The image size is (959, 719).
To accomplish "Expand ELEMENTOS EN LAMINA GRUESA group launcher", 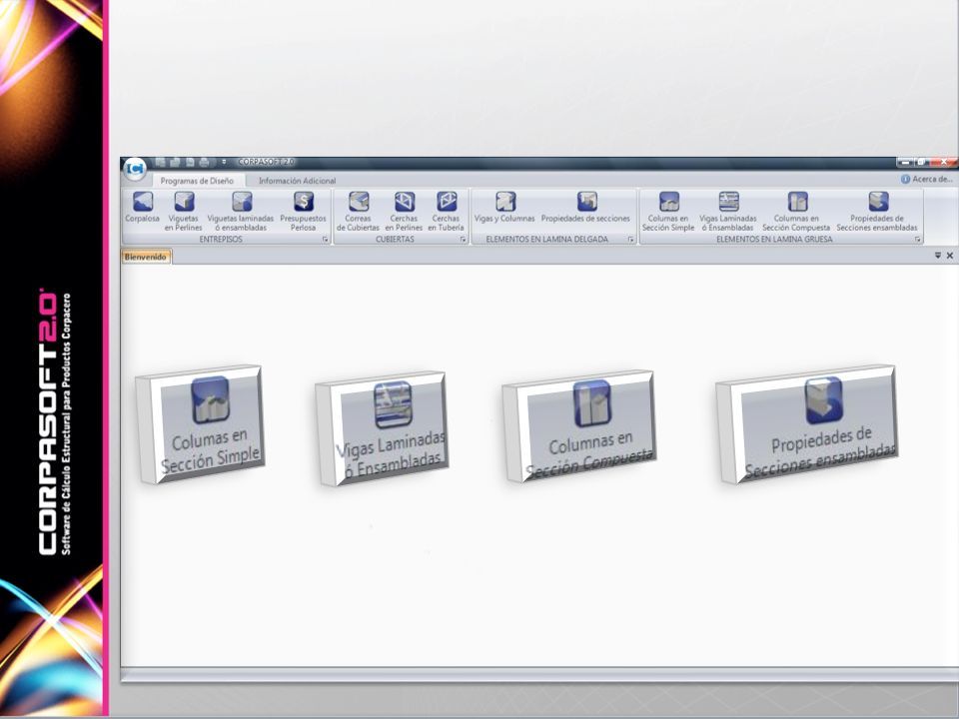I will (x=917, y=240).
